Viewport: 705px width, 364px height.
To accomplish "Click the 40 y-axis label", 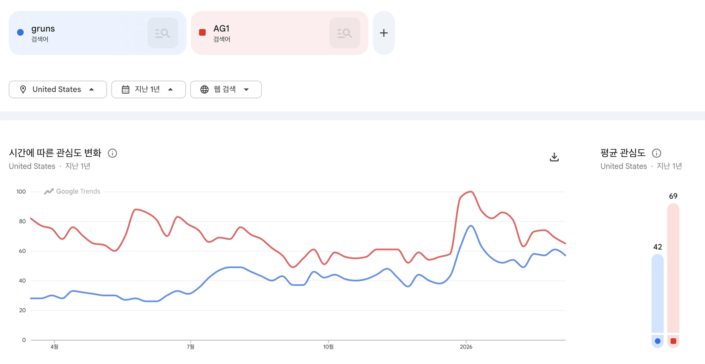I will pyautogui.click(x=23, y=281).
